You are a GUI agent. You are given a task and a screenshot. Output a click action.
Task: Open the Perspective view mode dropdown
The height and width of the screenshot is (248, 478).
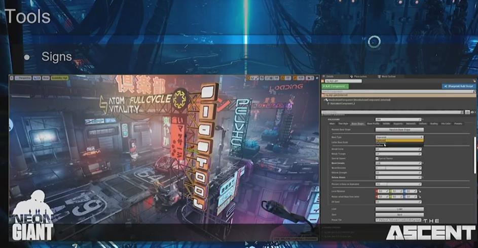tap(23, 78)
